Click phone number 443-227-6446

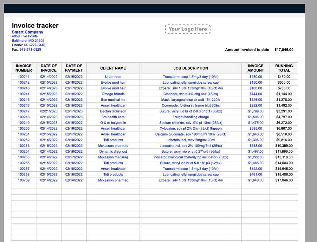coord(35,45)
